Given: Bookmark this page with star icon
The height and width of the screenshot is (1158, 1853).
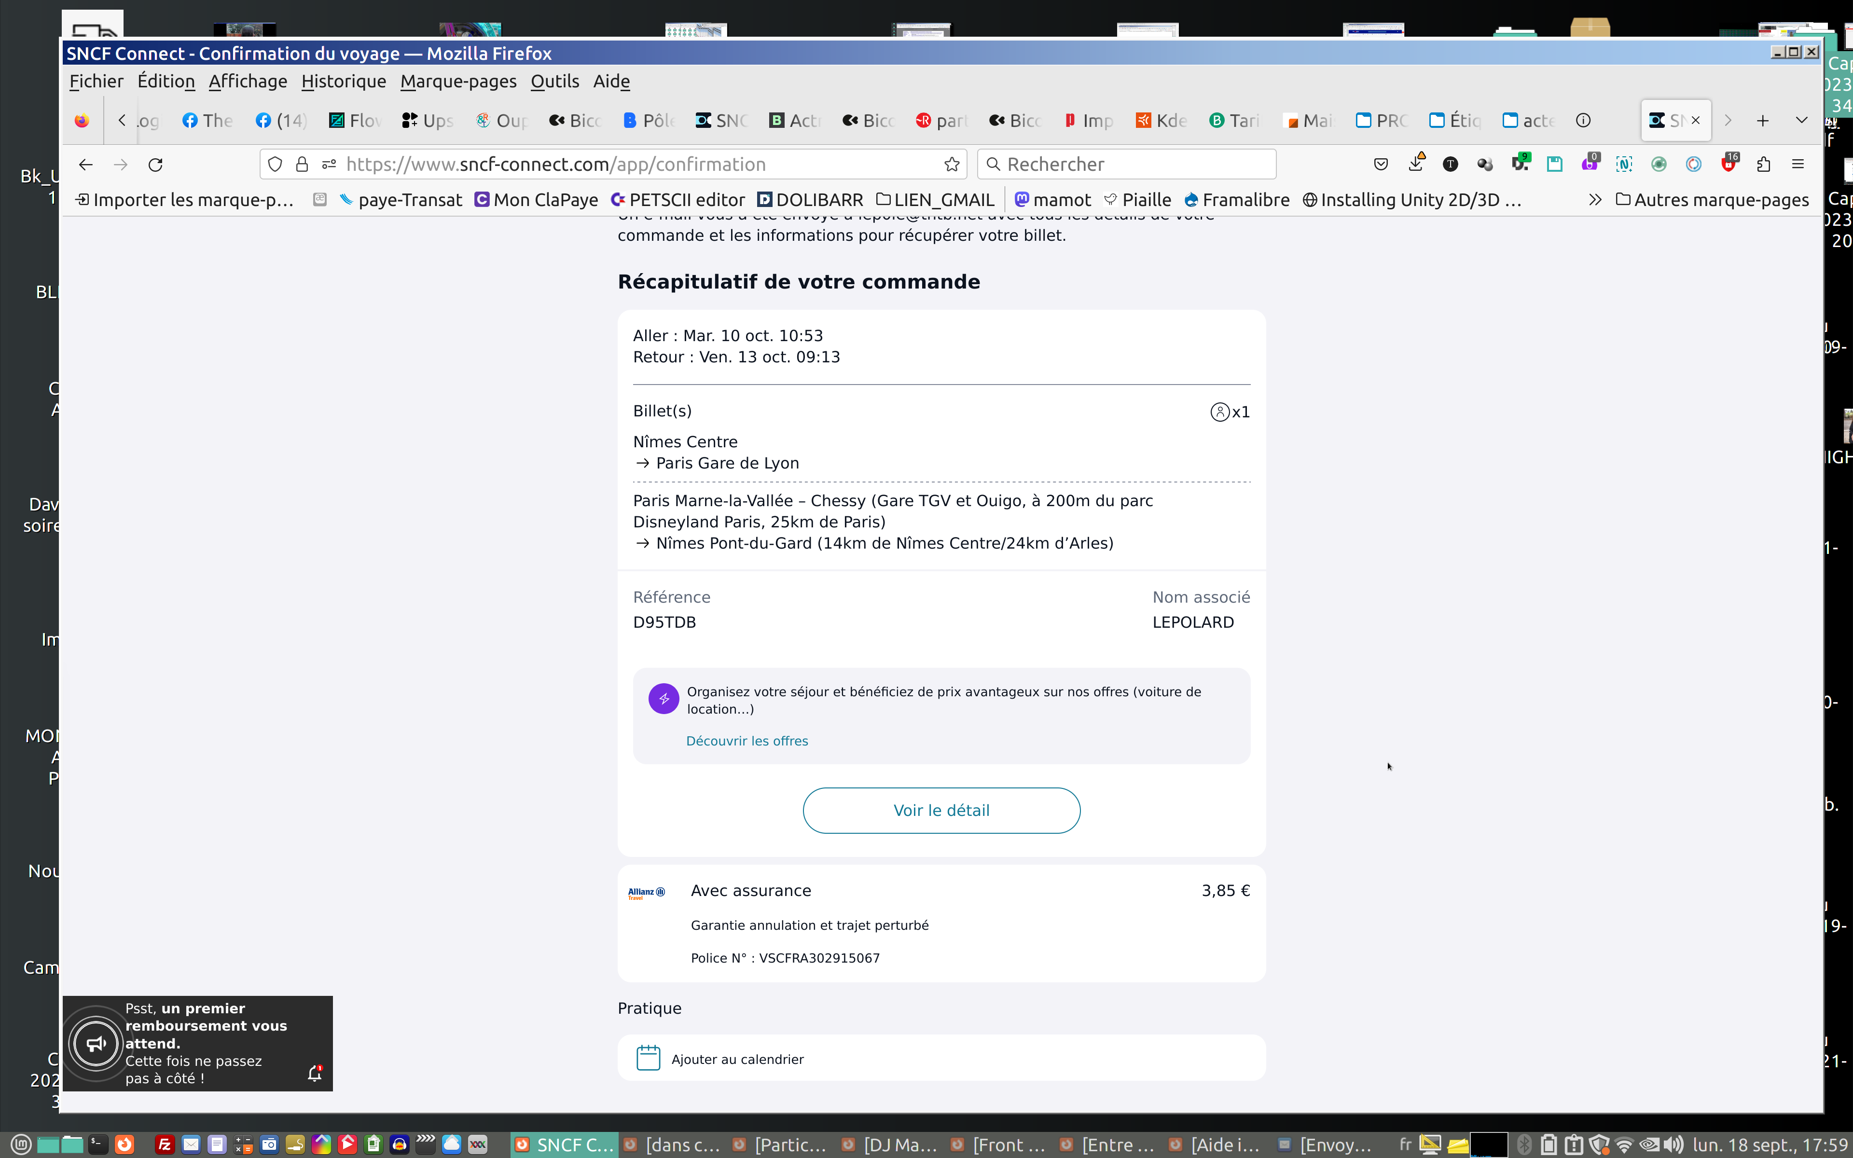Looking at the screenshot, I should tap(952, 165).
